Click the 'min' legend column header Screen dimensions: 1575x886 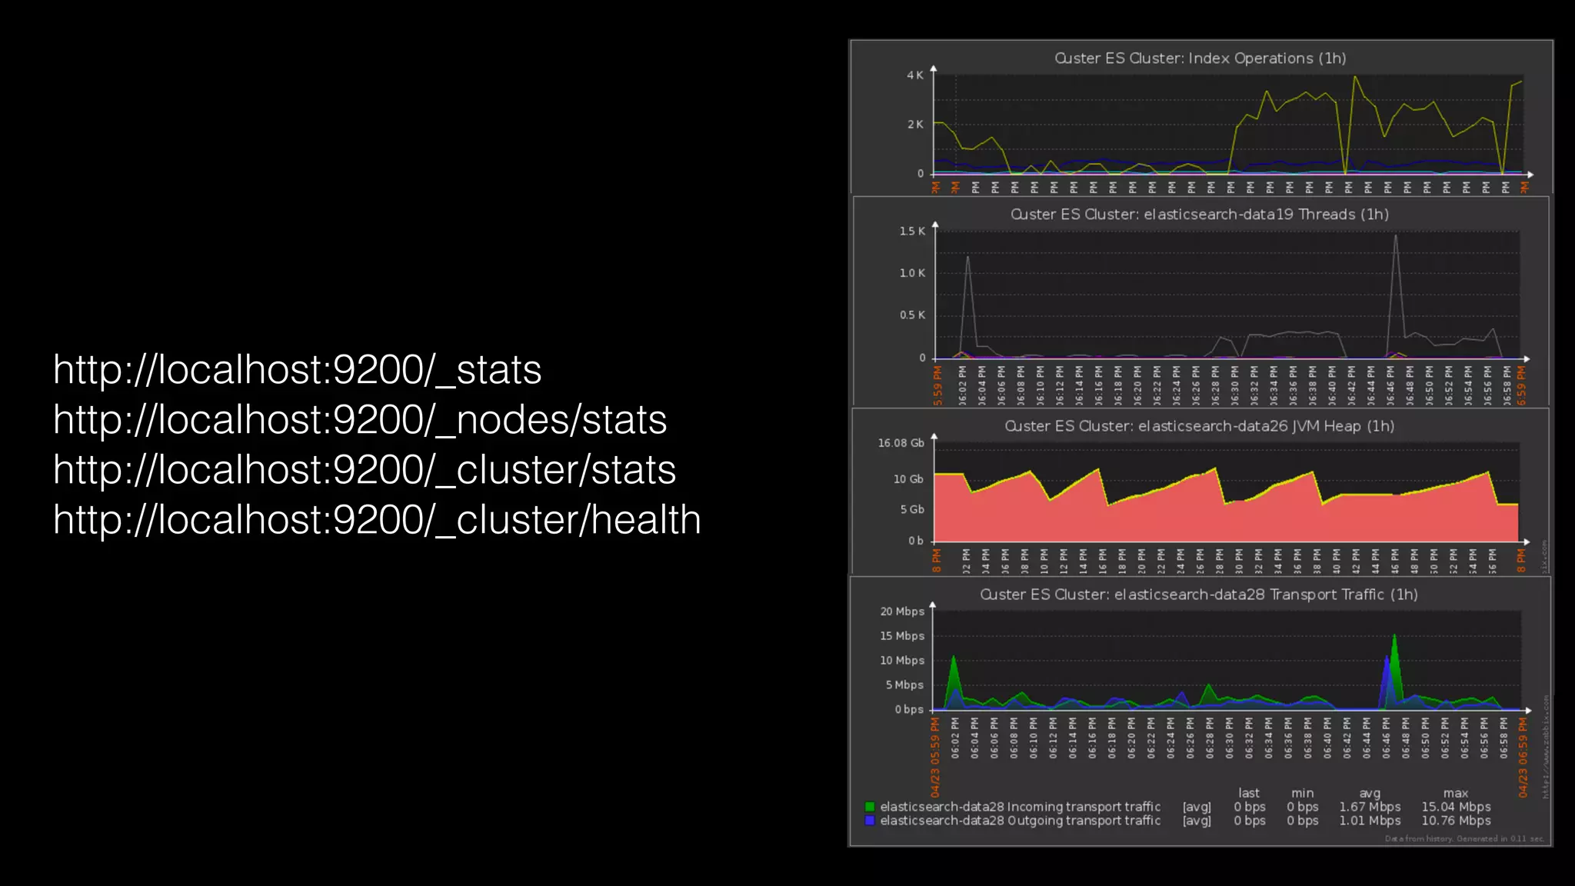1303,793
